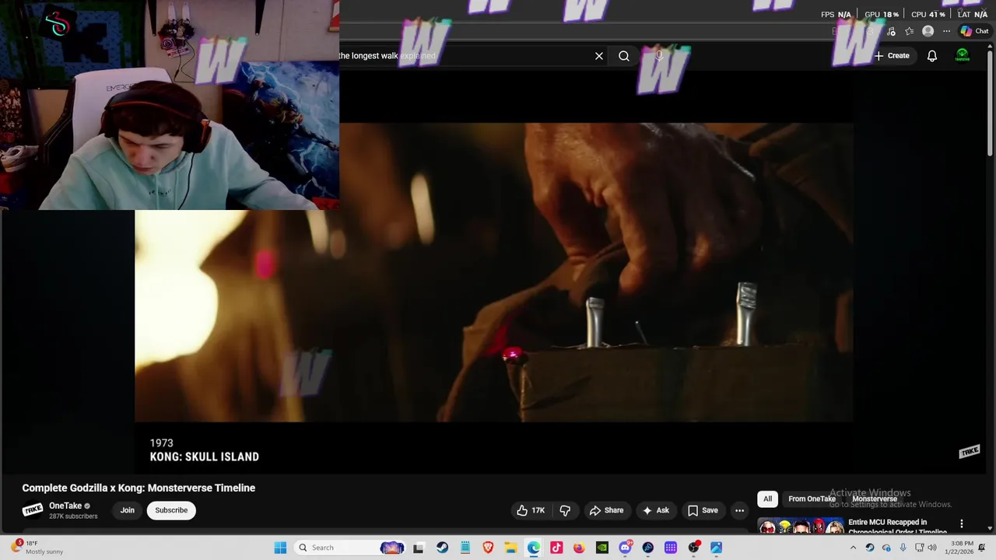996x560 pixels.
Task: Save the video to a playlist
Action: (702, 510)
